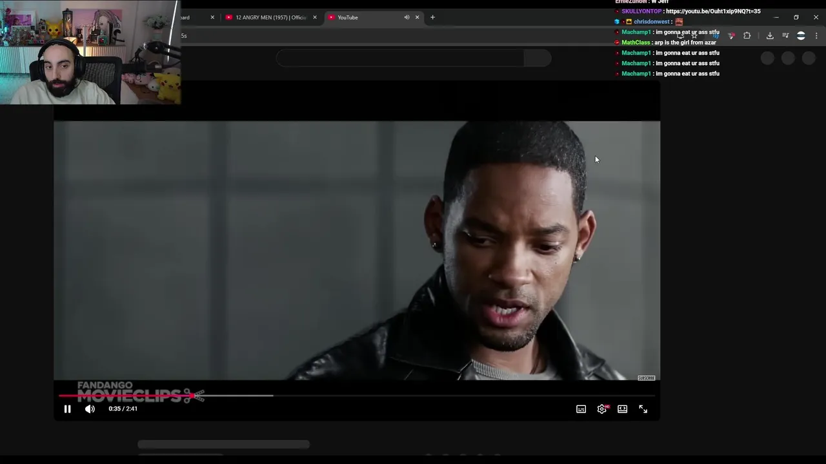The height and width of the screenshot is (464, 826).
Task: Click the MathClass username in chat
Action: coord(636,43)
